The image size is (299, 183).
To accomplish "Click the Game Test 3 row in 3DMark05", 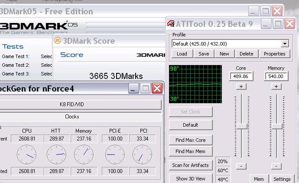I will [x=27, y=74].
